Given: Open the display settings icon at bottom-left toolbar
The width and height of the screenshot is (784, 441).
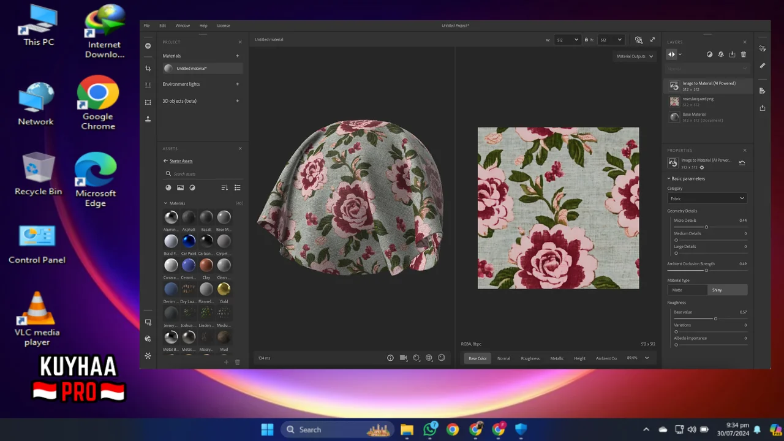Looking at the screenshot, I should point(148,322).
